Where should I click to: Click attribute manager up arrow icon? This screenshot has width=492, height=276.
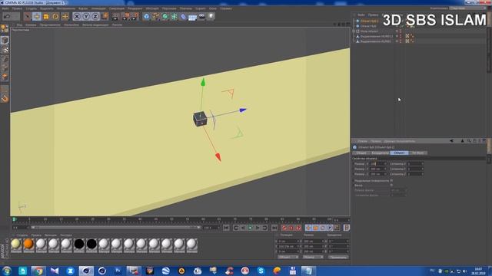[462, 141]
